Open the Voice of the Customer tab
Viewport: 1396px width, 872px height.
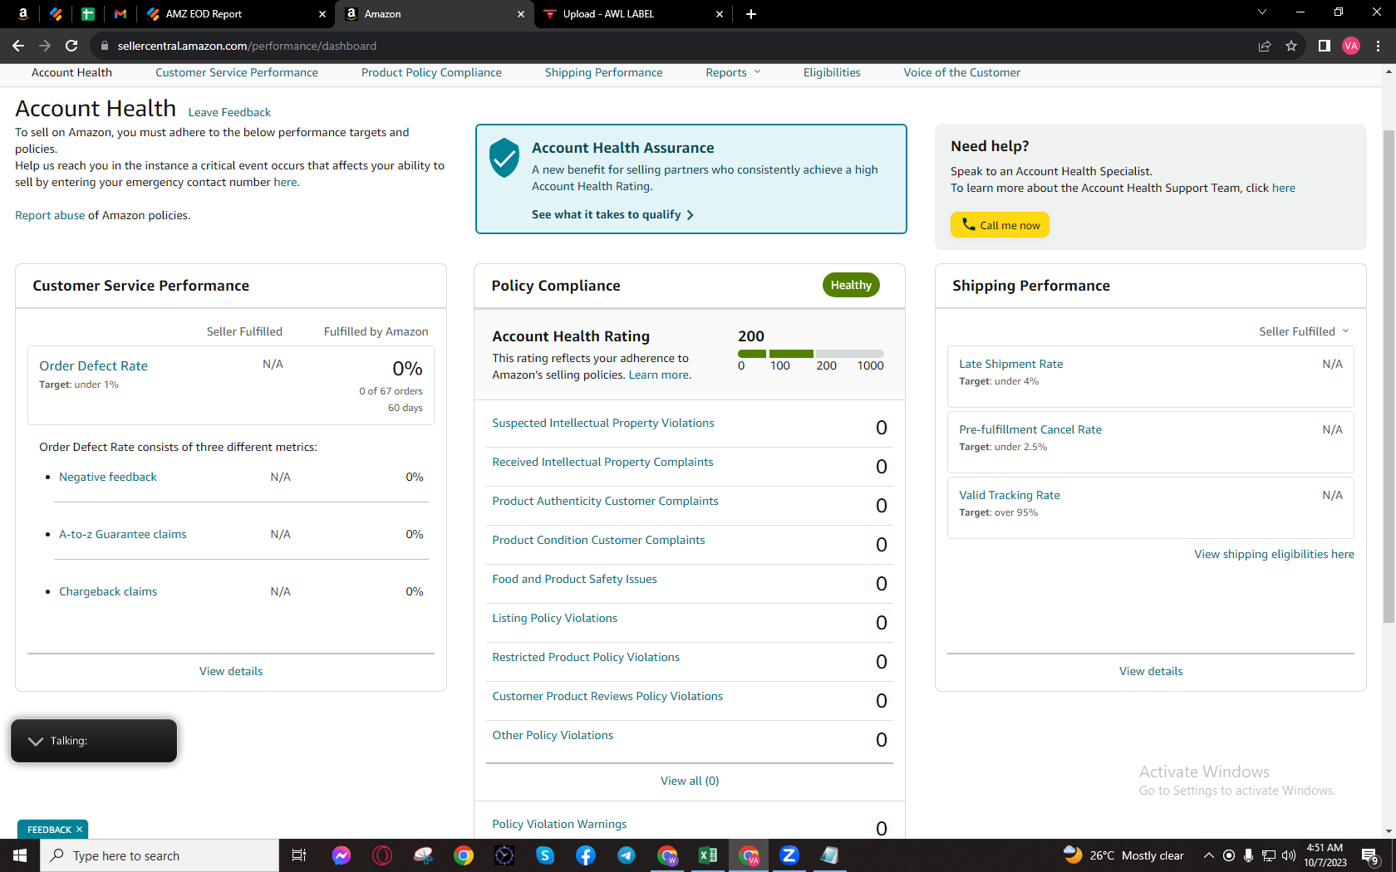click(962, 72)
